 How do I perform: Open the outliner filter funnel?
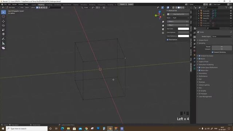point(226,8)
